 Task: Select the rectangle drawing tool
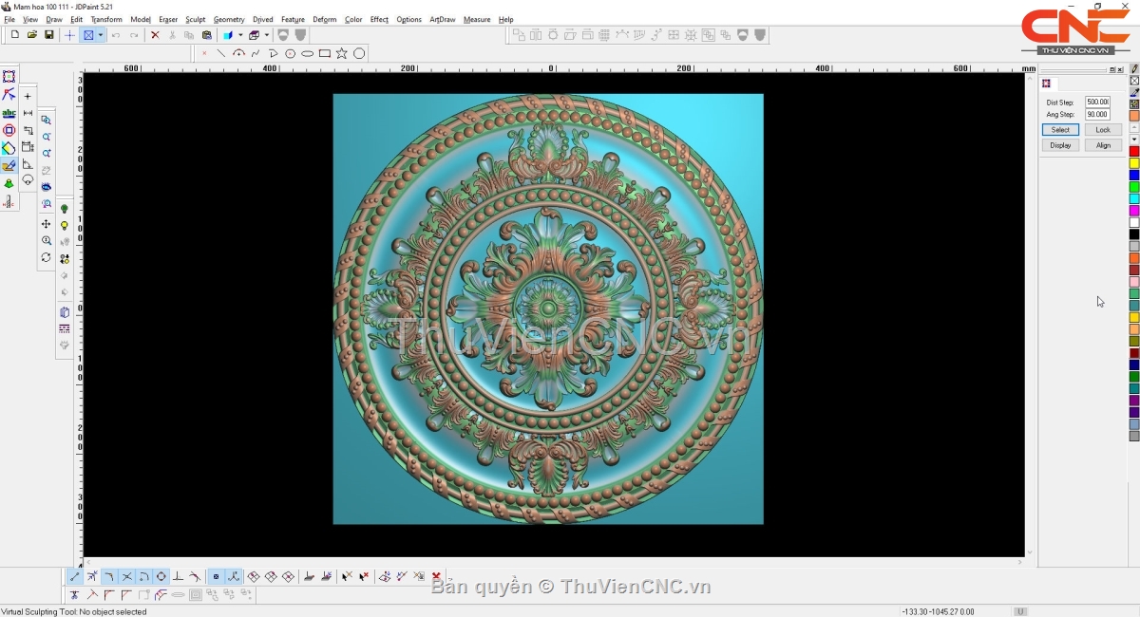click(x=325, y=54)
